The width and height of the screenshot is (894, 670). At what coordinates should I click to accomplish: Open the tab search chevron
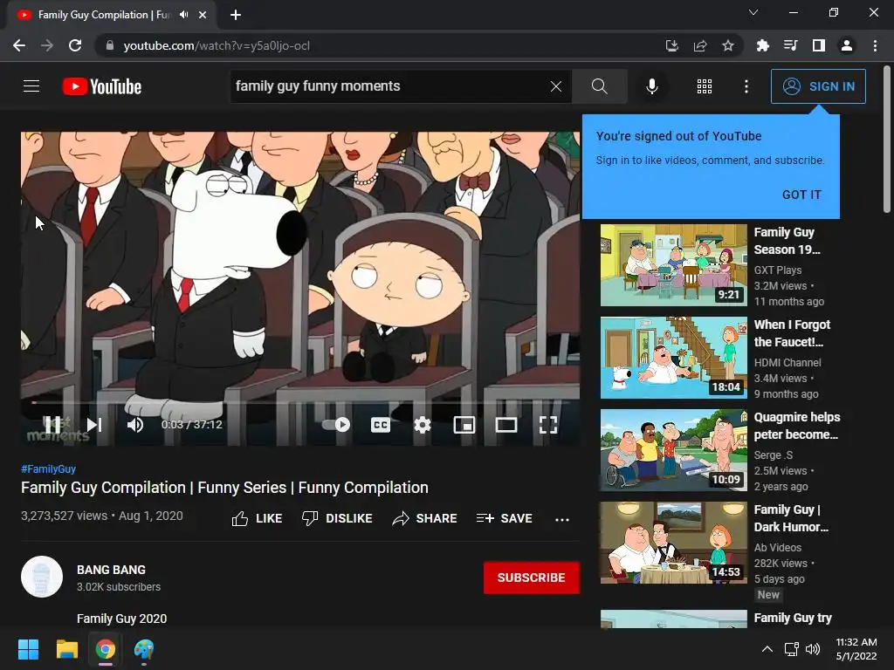[x=753, y=12]
